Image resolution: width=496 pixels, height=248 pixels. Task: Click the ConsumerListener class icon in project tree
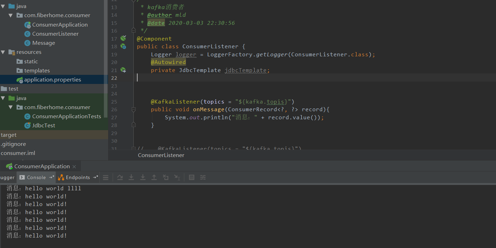(27, 34)
